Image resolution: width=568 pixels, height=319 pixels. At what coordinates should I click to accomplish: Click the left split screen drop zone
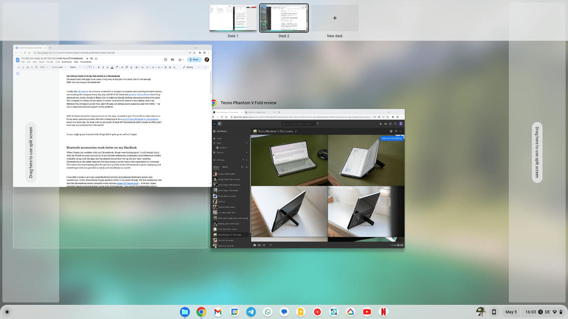tap(31, 153)
